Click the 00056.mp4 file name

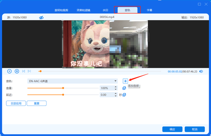107,17
